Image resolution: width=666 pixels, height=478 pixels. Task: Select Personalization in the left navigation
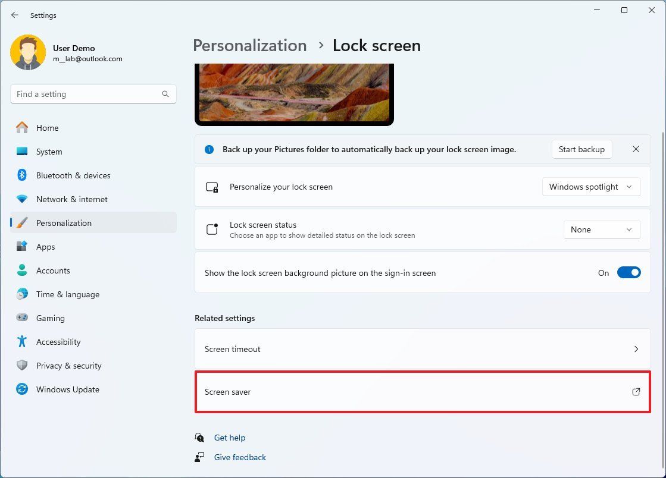(x=64, y=223)
